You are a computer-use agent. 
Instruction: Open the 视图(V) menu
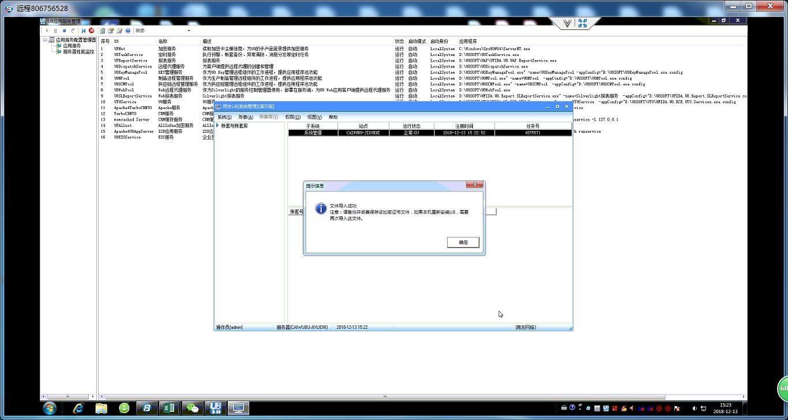coord(314,117)
